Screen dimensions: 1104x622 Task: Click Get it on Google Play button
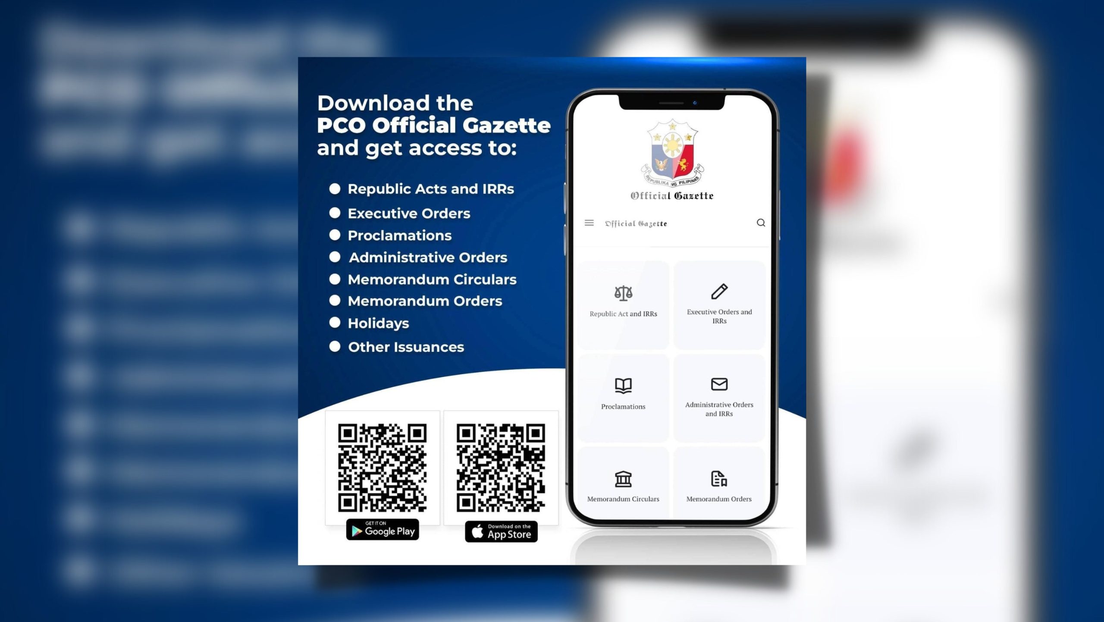381,531
